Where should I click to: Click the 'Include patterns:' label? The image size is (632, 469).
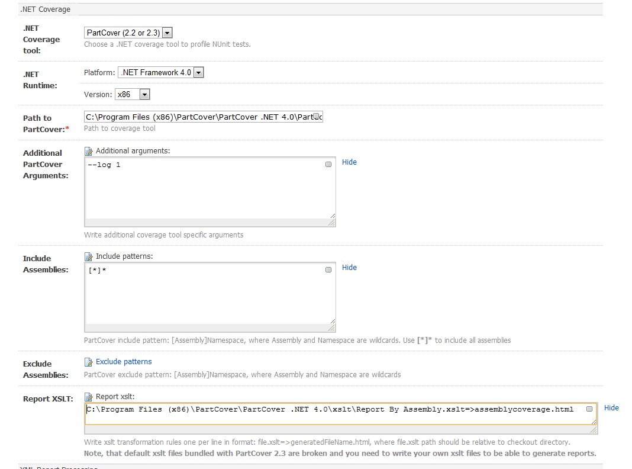tap(124, 256)
